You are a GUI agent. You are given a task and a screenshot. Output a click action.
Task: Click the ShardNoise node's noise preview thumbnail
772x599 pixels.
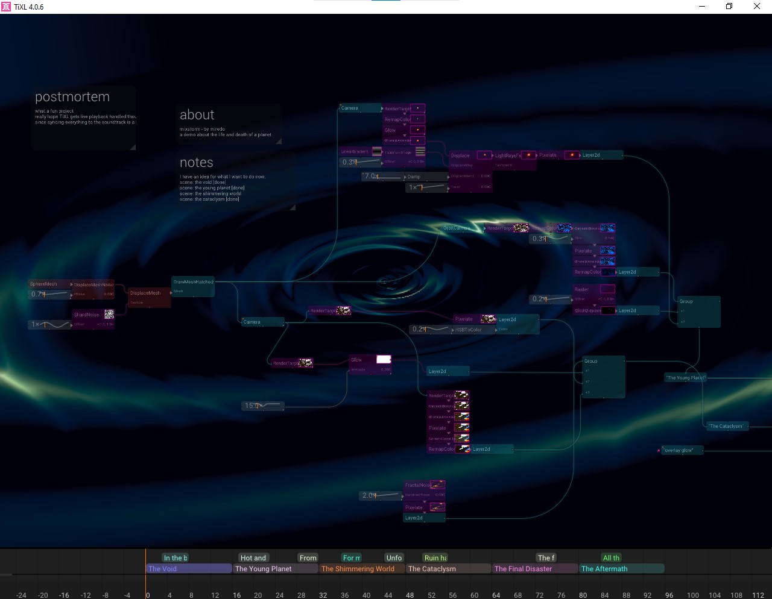(x=109, y=315)
